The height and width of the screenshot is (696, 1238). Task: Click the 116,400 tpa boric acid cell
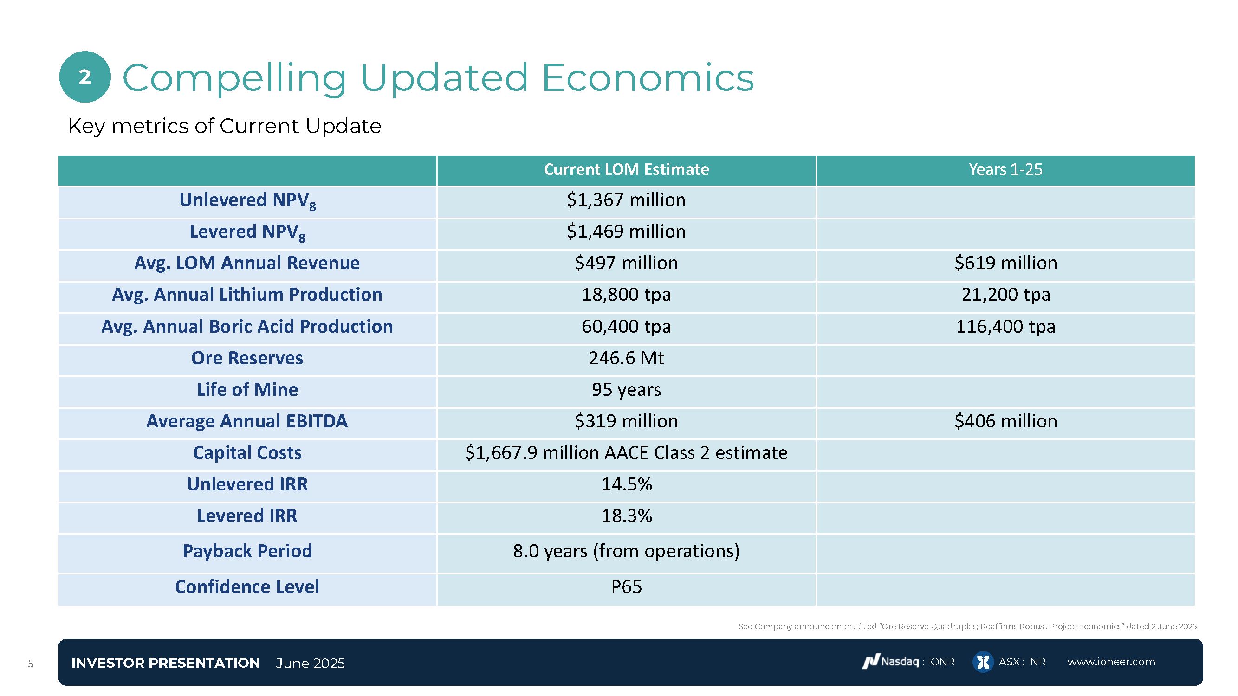(1005, 327)
